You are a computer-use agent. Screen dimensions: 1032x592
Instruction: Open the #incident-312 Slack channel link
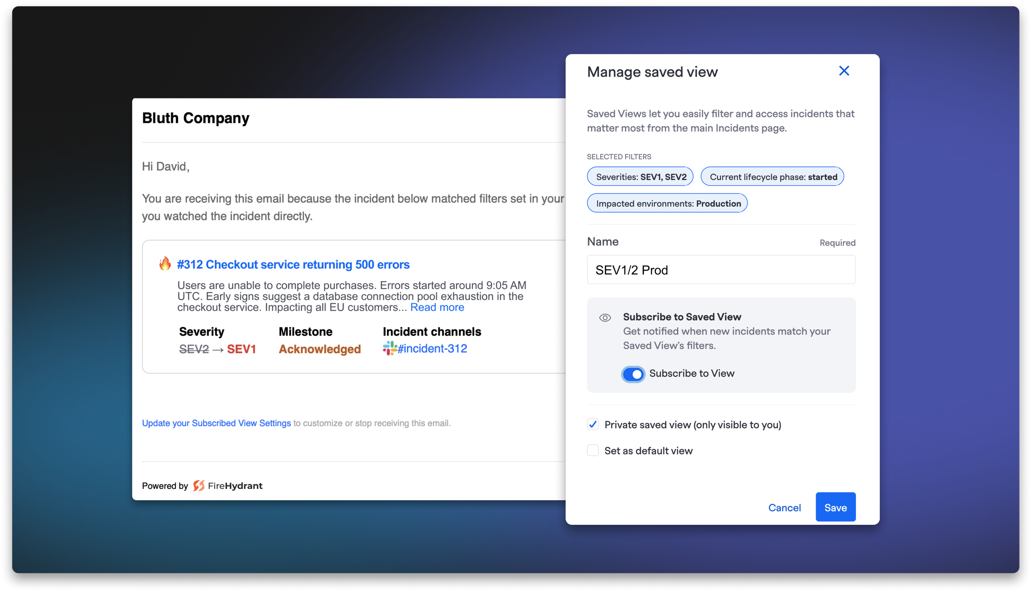432,349
